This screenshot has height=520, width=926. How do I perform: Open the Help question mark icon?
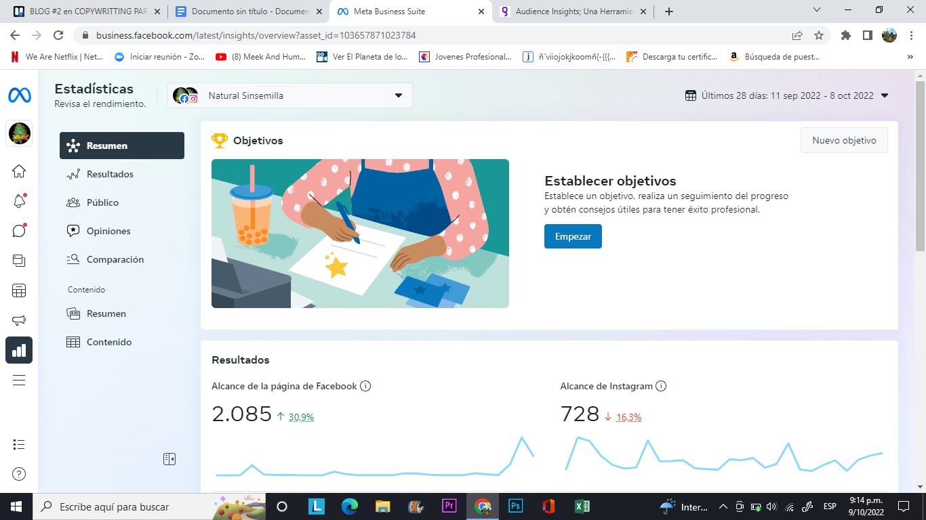pyautogui.click(x=19, y=474)
